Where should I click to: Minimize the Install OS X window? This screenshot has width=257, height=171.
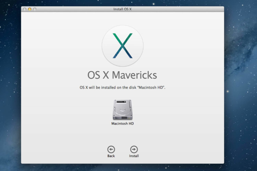(30, 9)
